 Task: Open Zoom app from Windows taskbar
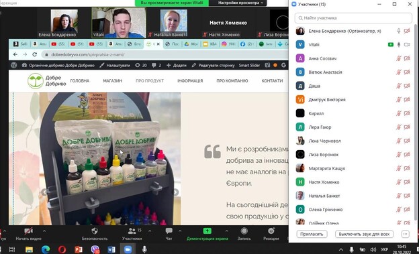click(128, 249)
